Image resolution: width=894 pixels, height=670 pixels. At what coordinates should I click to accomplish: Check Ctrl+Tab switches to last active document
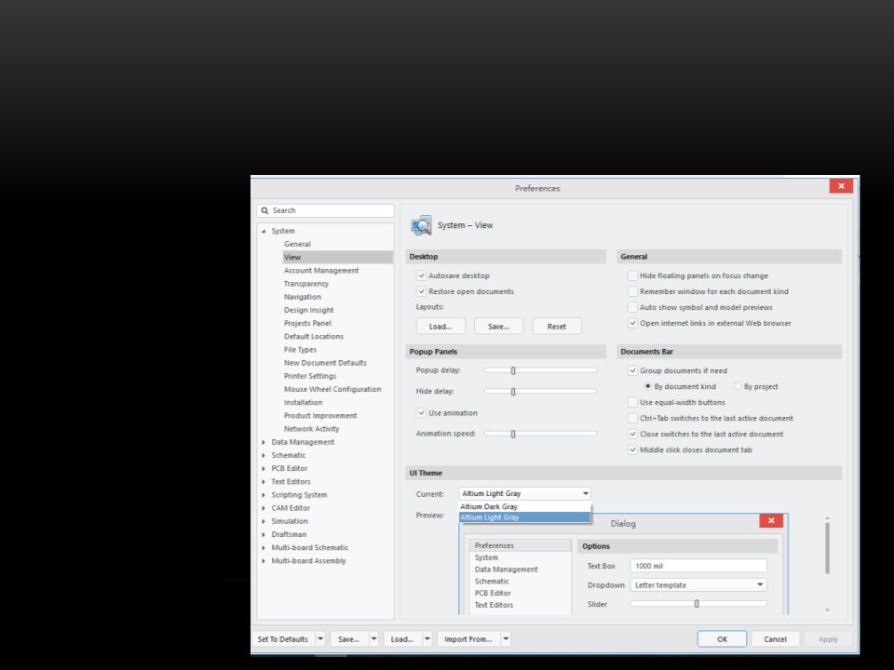632,418
